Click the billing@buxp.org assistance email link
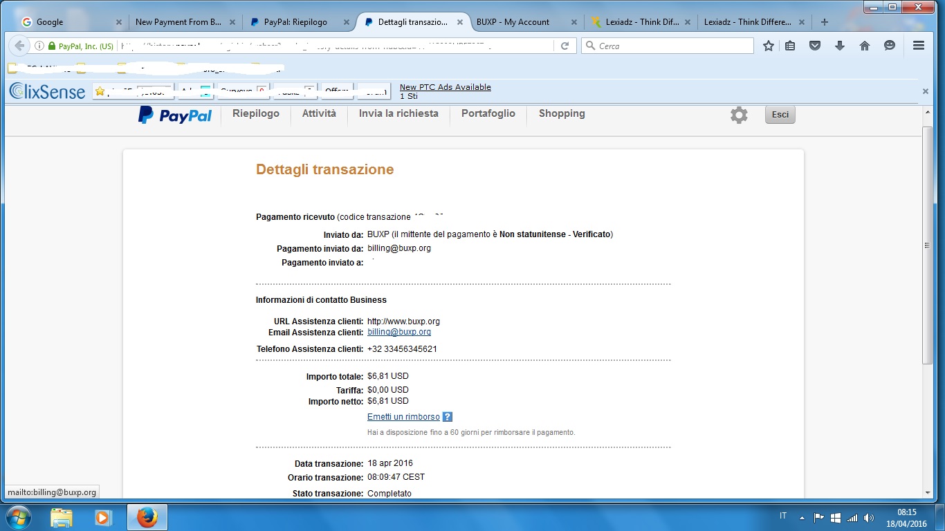 pos(399,333)
